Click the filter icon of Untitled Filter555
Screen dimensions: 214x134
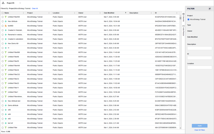6,17
